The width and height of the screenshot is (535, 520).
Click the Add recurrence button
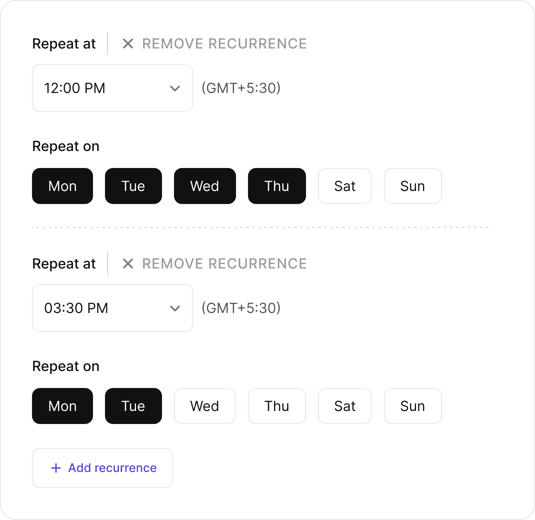[102, 468]
